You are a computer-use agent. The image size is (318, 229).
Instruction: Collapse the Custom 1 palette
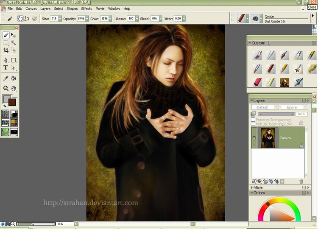(250, 43)
